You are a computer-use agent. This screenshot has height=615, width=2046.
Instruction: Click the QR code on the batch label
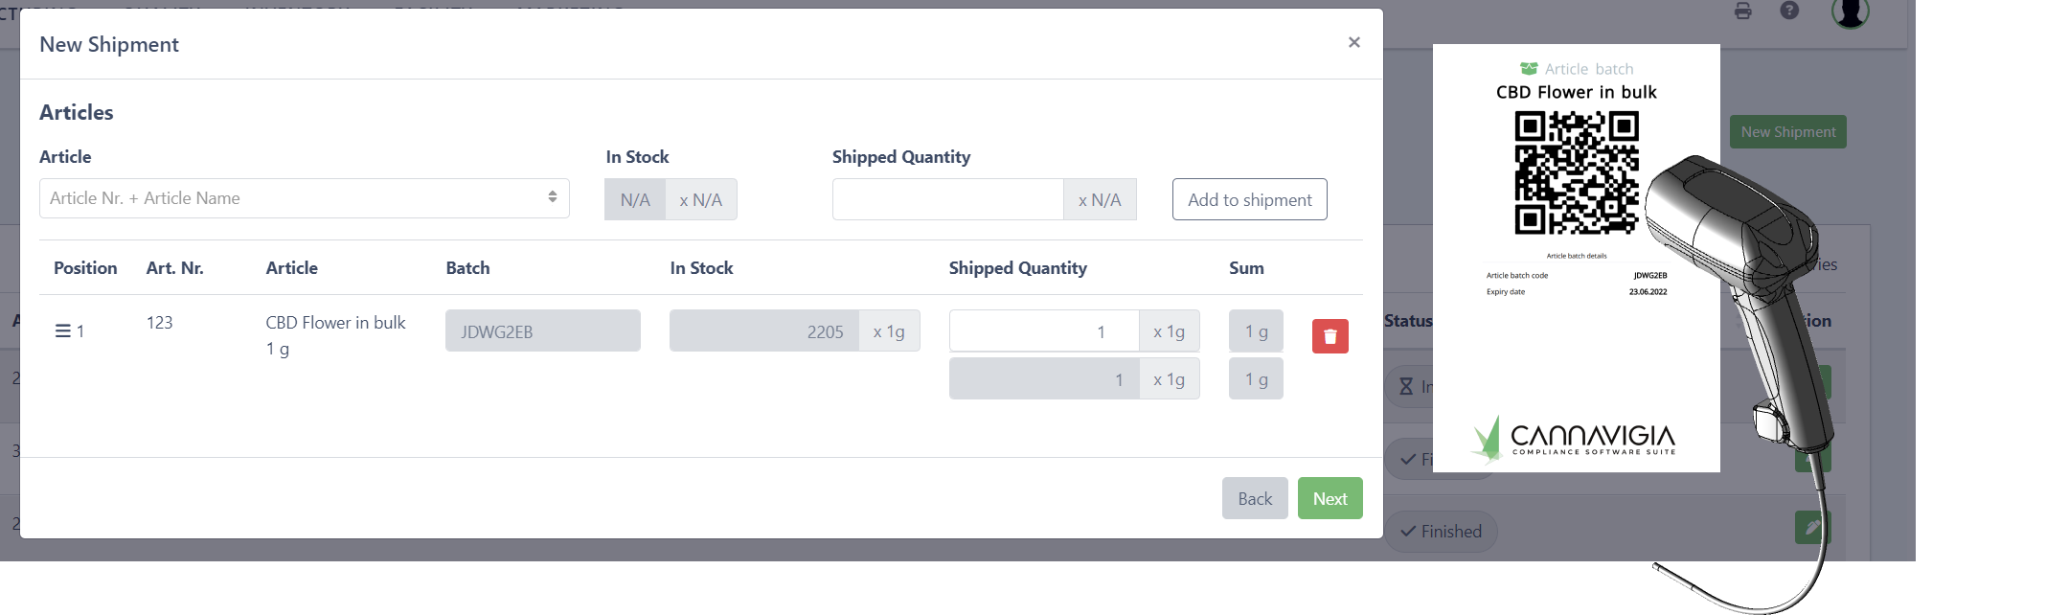[1576, 172]
